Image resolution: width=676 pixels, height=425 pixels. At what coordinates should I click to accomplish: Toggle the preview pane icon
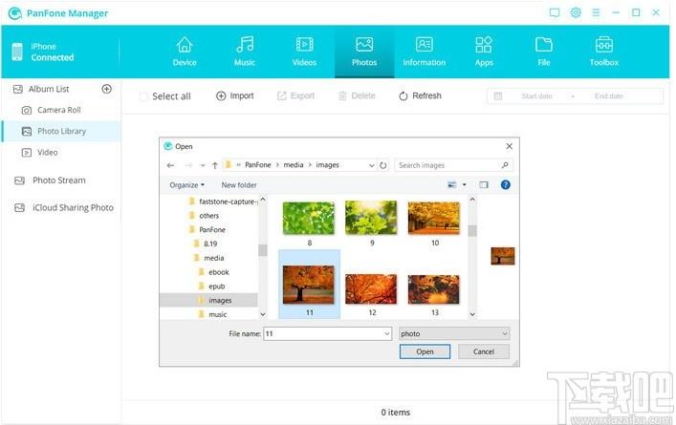[x=484, y=184]
